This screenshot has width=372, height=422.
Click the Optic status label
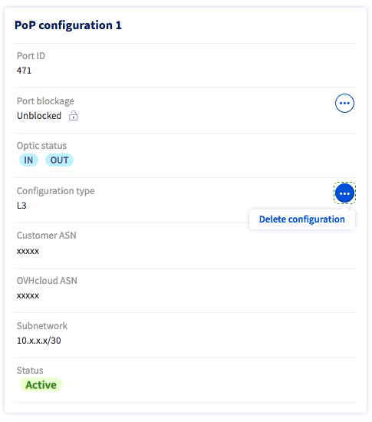pos(41,146)
